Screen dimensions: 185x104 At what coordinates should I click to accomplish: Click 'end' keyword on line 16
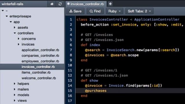pyautogui.click(x=84, y=96)
